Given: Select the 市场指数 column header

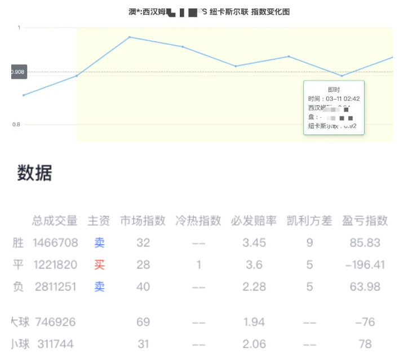Looking at the screenshot, I should point(143,221).
